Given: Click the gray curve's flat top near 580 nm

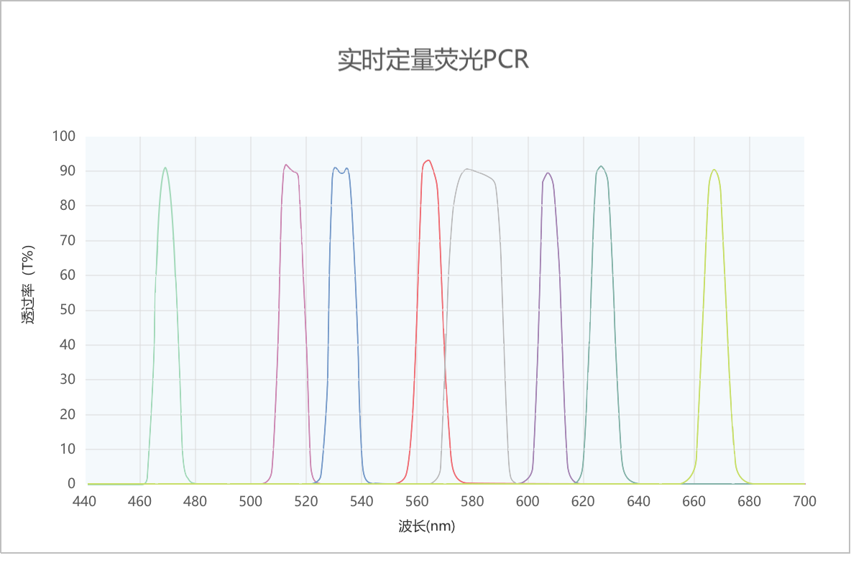Looking at the screenshot, I should click(471, 170).
